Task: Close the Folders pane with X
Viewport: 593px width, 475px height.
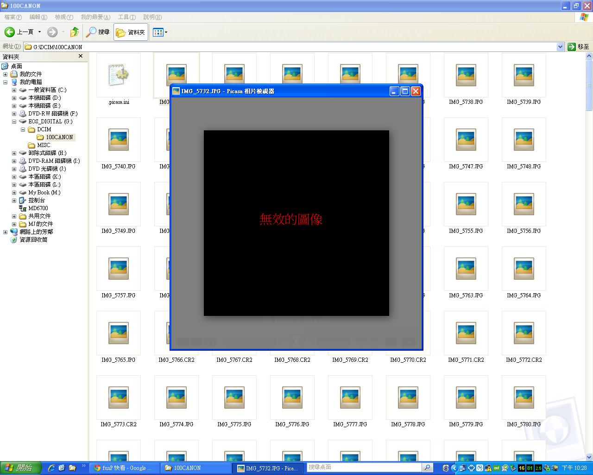Action: 81,56
